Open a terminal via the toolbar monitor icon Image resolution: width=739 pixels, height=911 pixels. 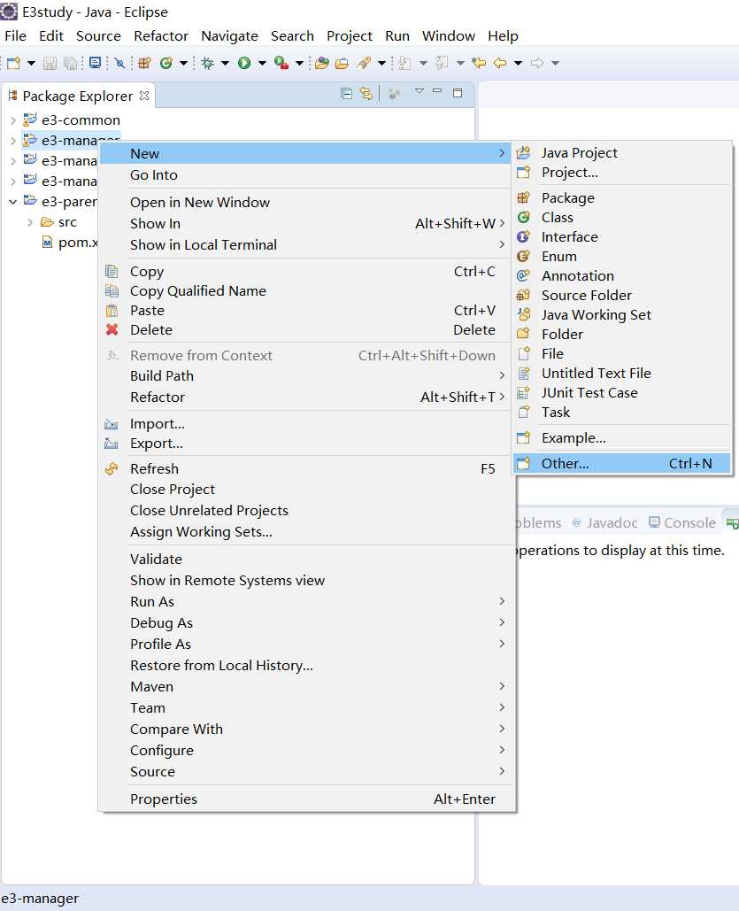[95, 63]
